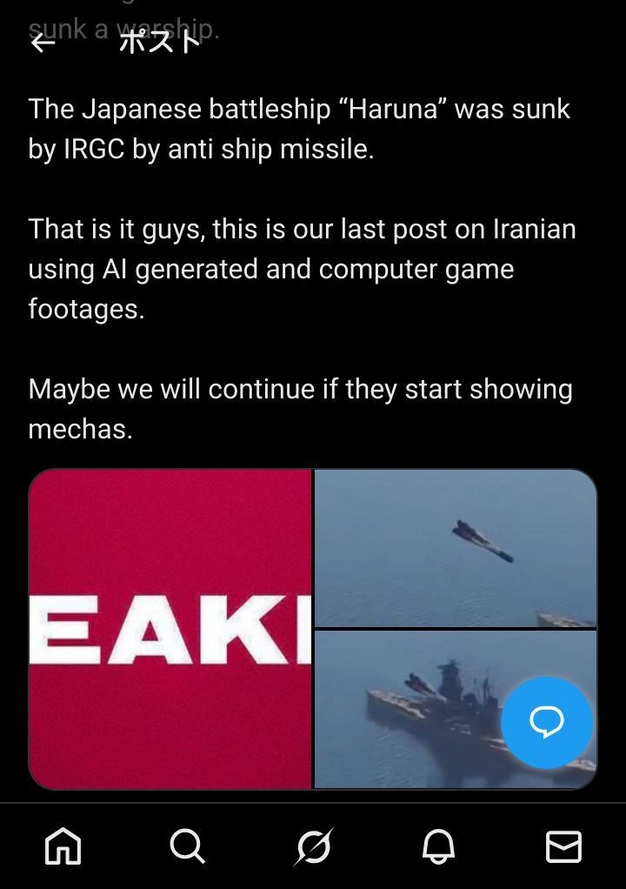Select the "That is it guys" paragraph
626x889 pixels.
coord(302,269)
